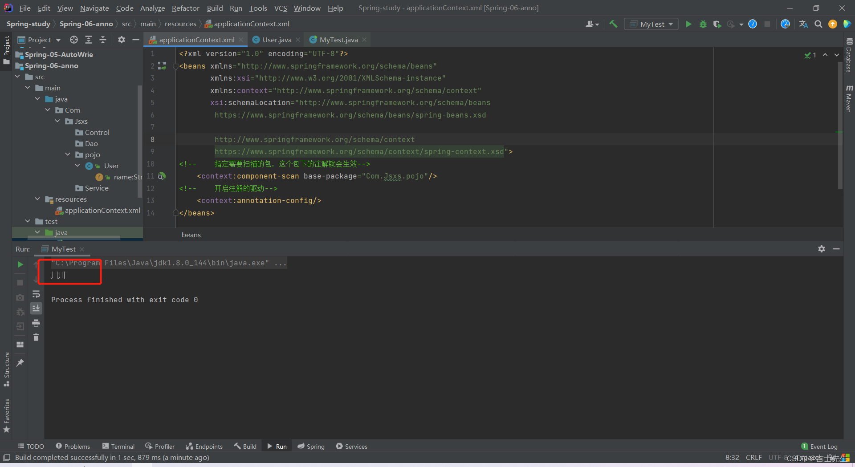
Task: Print console output icon
Action: (x=36, y=323)
